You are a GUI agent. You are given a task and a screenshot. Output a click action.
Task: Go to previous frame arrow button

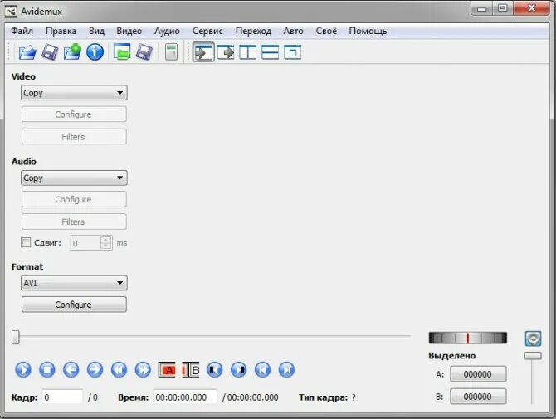click(x=71, y=370)
